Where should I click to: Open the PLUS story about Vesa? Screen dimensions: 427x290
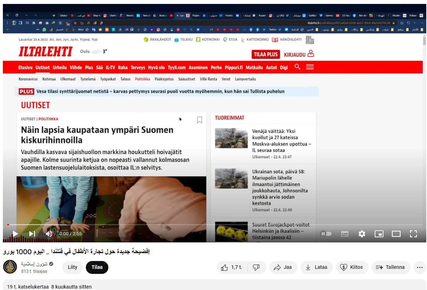point(166,91)
